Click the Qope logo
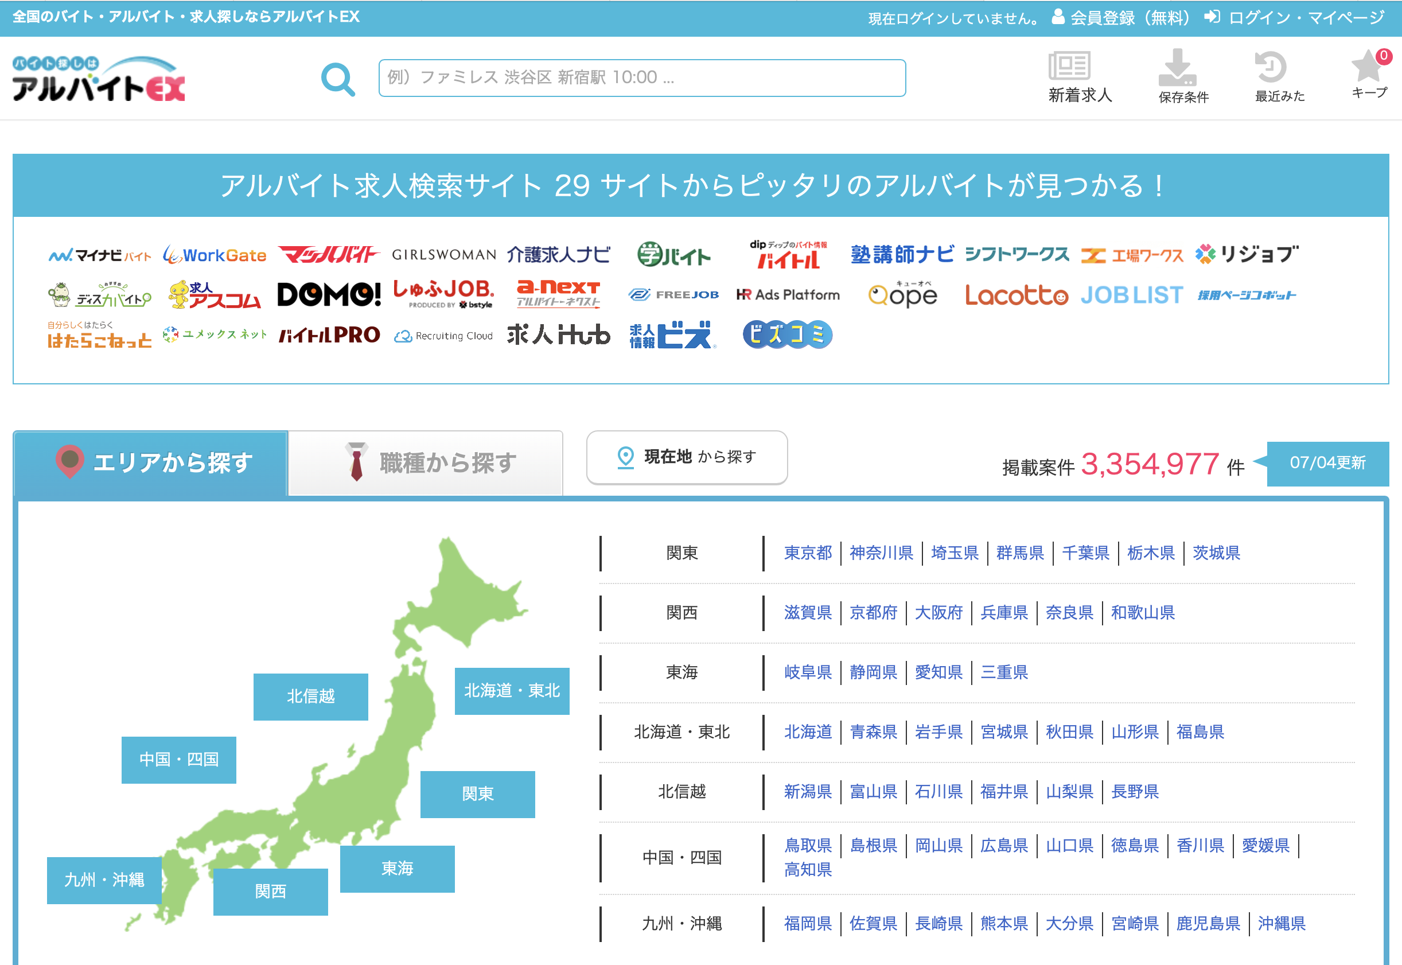This screenshot has height=965, width=1402. [902, 294]
